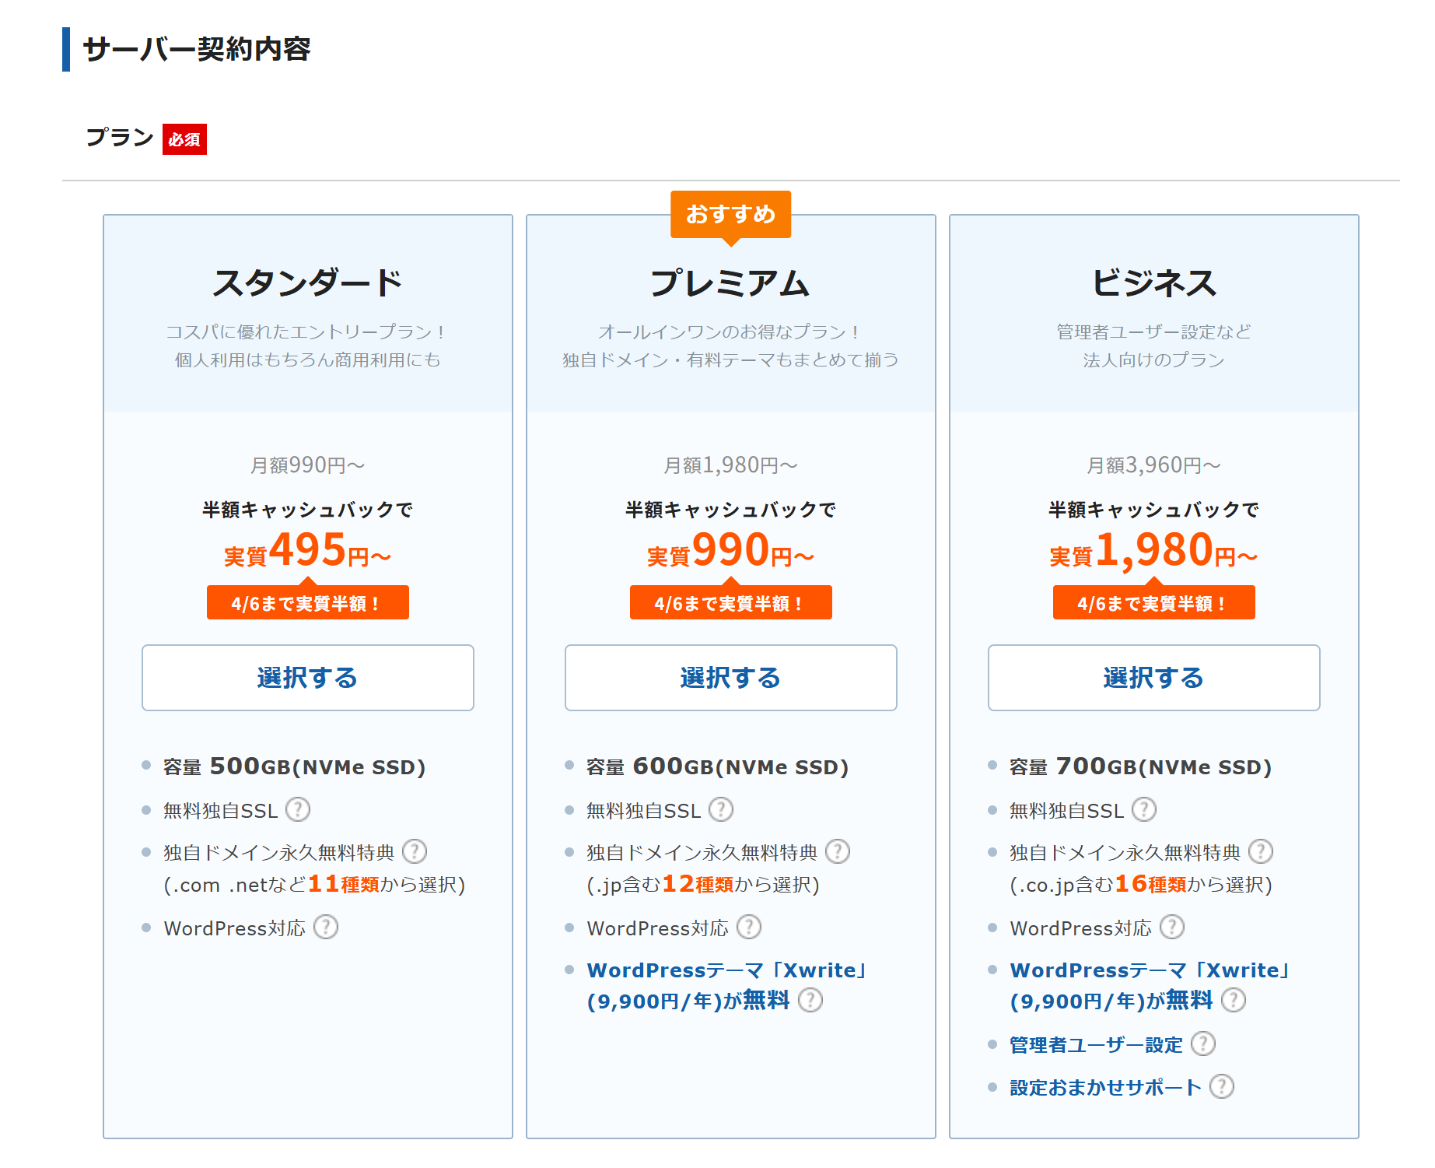Viewport: 1435px width, 1168px height.
Task: Open help icon for スタンダード WordPress対応
Action: click(x=326, y=928)
